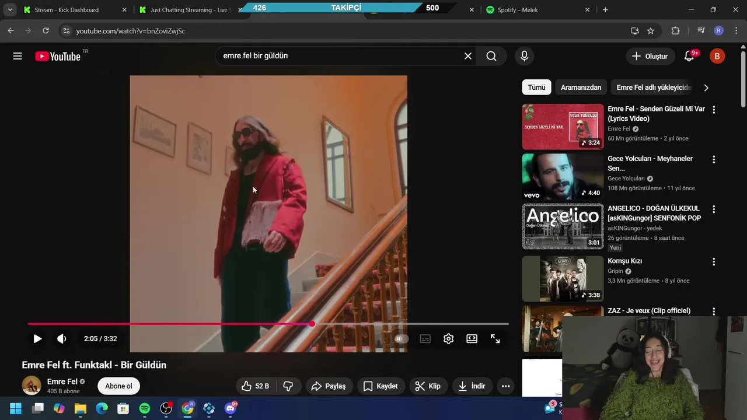The image size is (747, 420).
Task: Click the Oluştur create button
Action: (650, 56)
